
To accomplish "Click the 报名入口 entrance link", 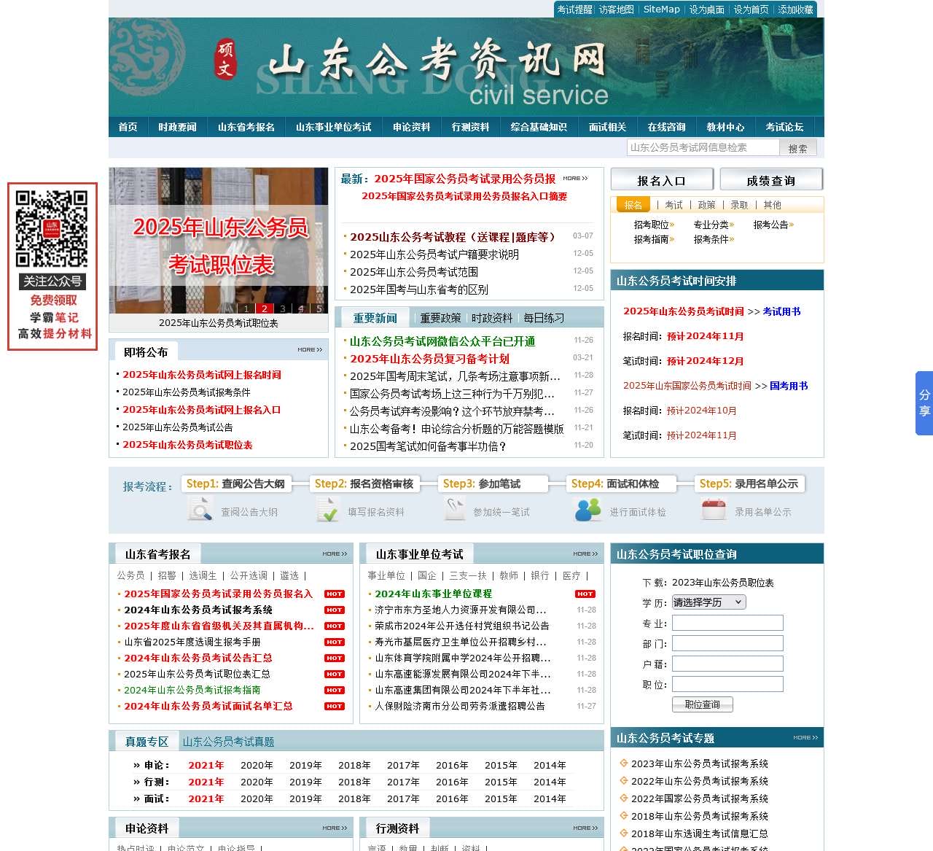I will pos(660,179).
